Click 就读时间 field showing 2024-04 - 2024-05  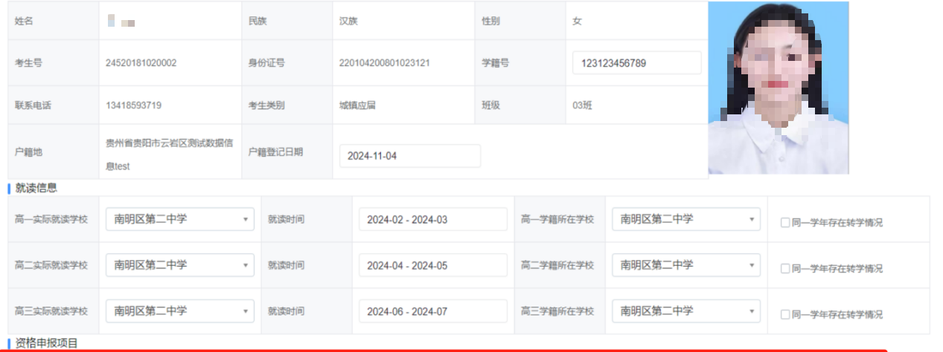(432, 266)
